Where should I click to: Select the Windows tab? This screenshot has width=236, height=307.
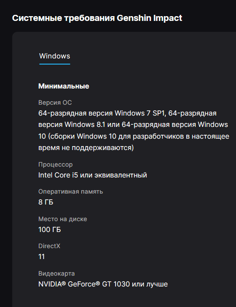pos(55,56)
